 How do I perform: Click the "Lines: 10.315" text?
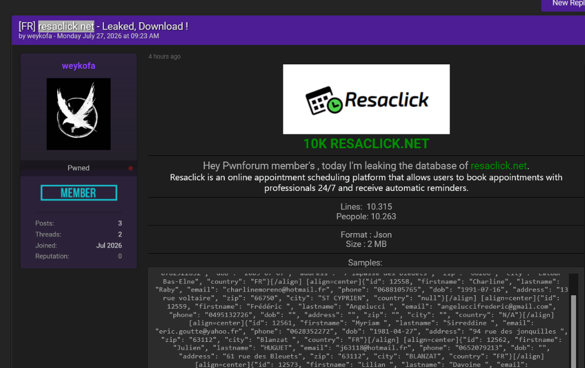coord(366,207)
